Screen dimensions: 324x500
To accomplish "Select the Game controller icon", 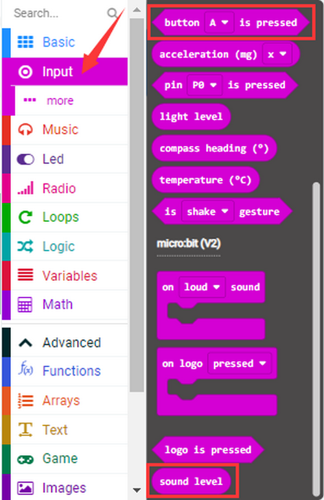I will coord(25,460).
